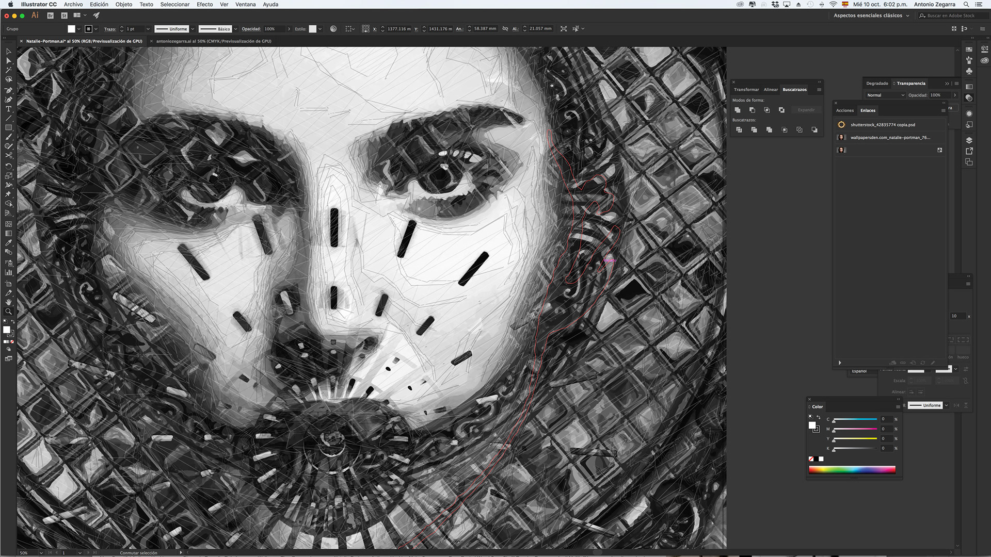Set color to None swatch
991x557 pixels.
coord(811,459)
